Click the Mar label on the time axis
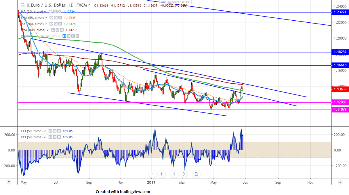The image size is (349, 195). [182, 183]
